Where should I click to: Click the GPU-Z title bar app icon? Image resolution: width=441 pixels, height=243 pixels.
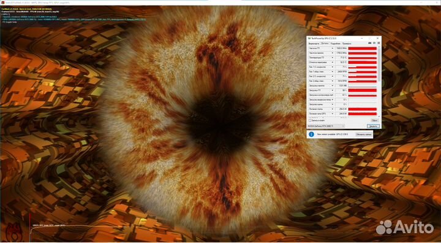click(309, 38)
